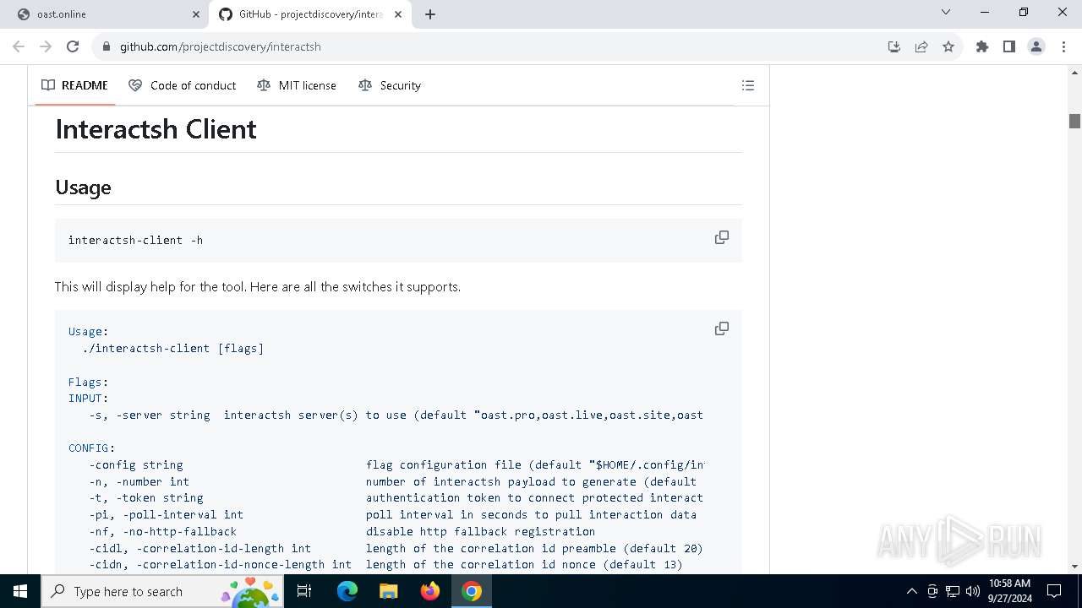Switch to Code of conduct tab

point(183,85)
